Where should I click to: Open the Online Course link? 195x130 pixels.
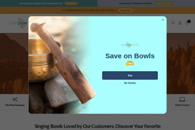pos(182,105)
